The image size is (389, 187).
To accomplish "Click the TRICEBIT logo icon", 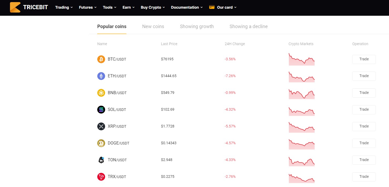I will (15, 7).
